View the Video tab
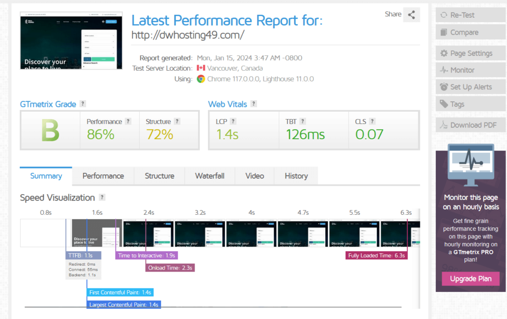507x319 pixels. point(254,176)
